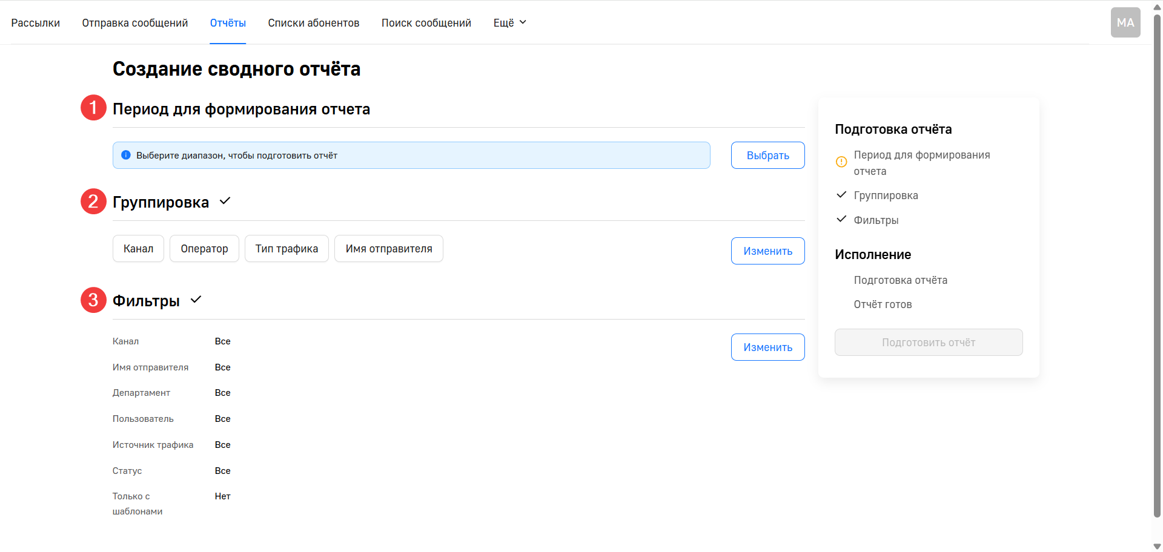
Task: Click Изменить button in Группировка section
Action: click(767, 251)
